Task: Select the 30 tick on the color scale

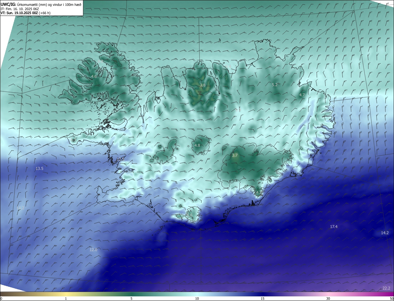Action: [x=328, y=299]
